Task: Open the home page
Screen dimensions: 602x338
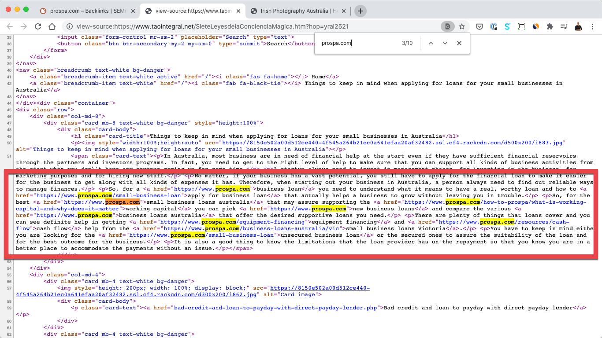Action: point(52,26)
